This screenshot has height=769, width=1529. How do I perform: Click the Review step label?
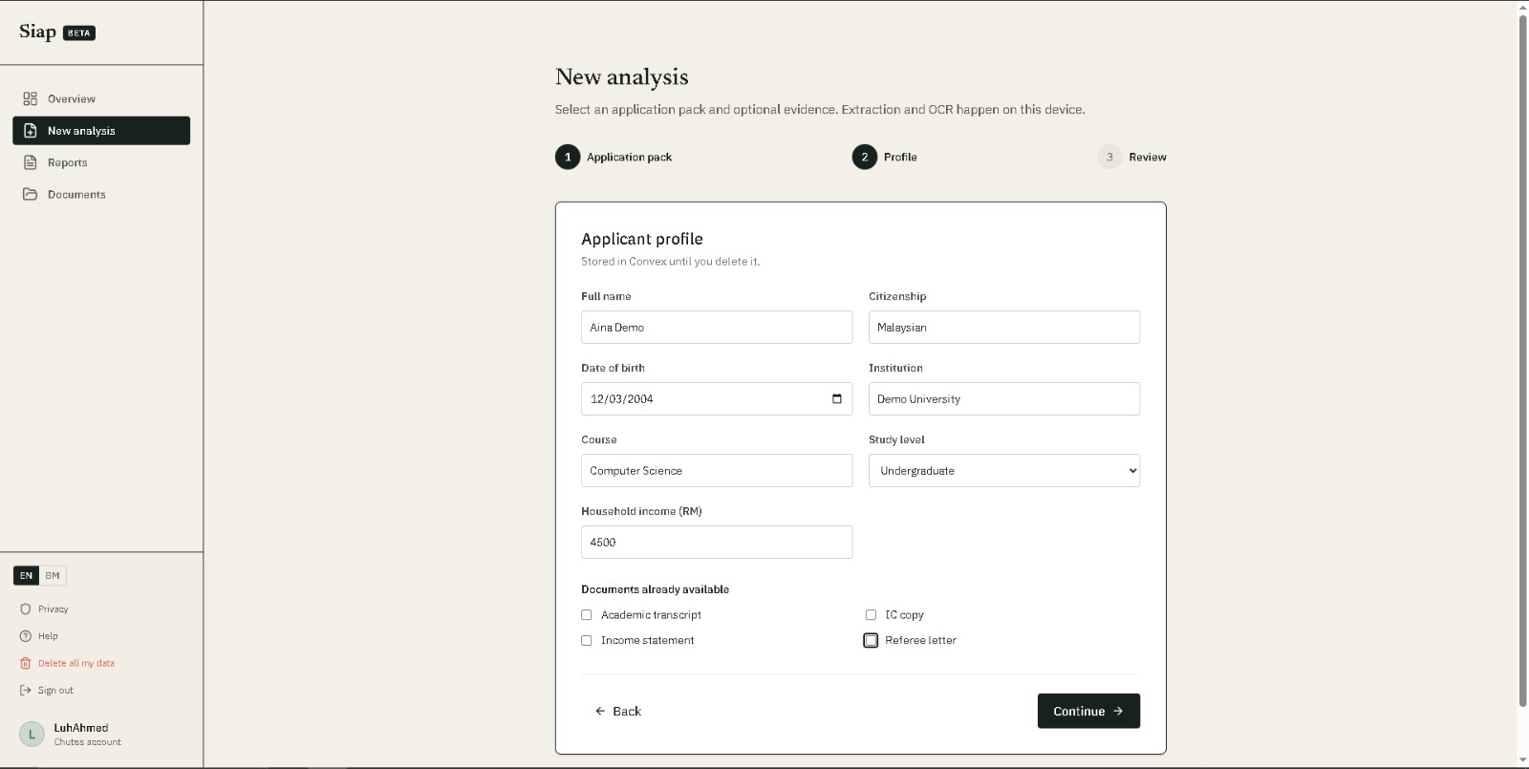coord(1148,157)
